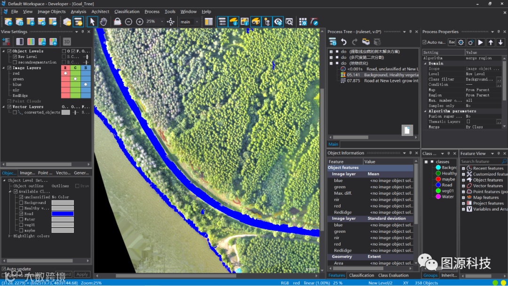This screenshot has height=286, width=508.
Task: Expand the first 'do' process node
Action: (331, 52)
